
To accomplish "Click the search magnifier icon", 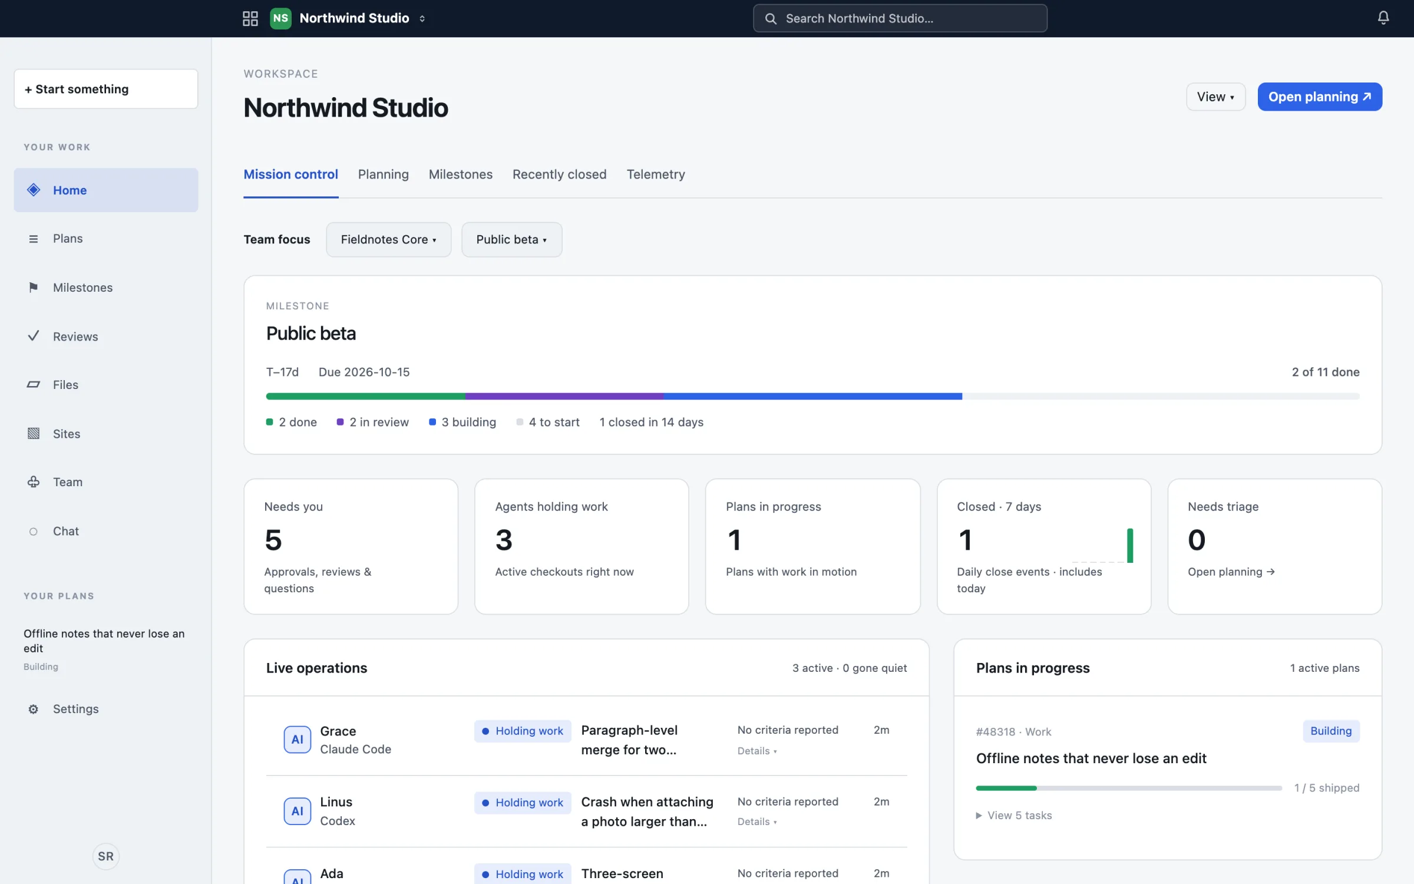I will [x=771, y=18].
